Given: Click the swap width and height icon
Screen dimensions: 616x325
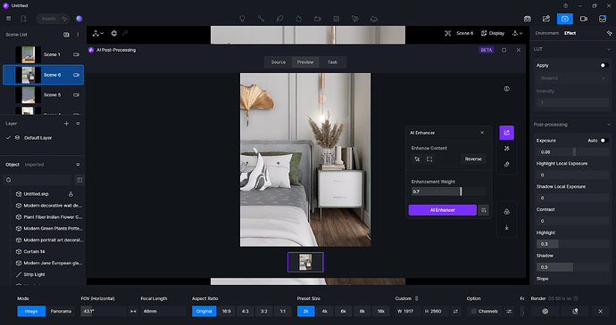Looking at the screenshot, I should [455, 312].
